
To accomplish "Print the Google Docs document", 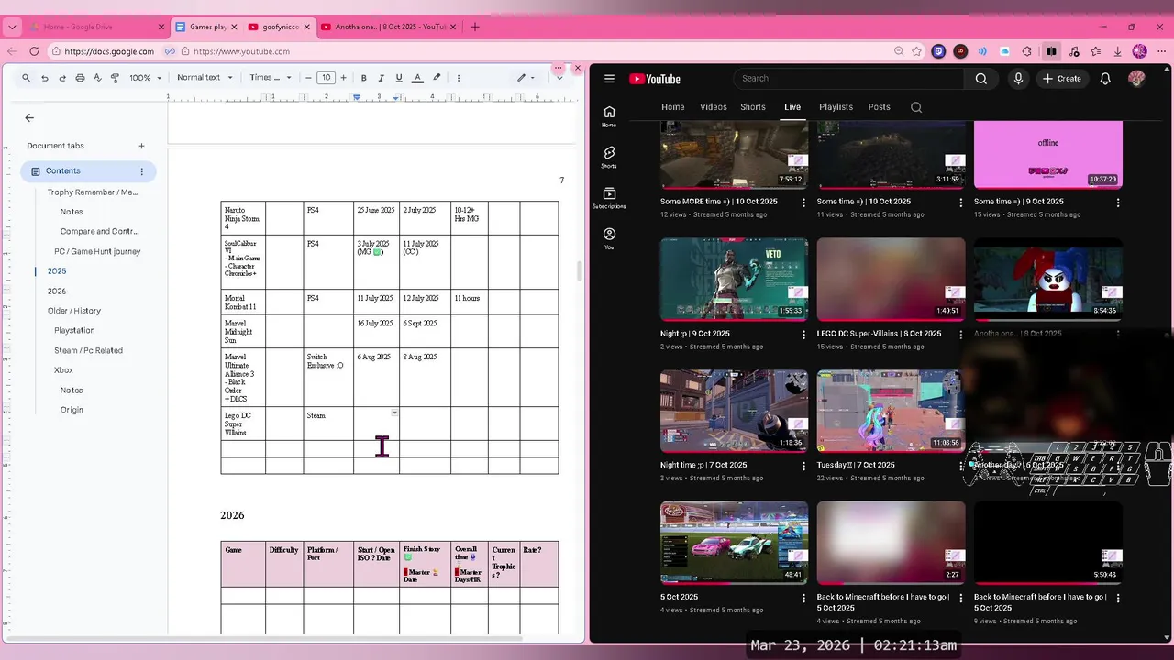I will [80, 78].
